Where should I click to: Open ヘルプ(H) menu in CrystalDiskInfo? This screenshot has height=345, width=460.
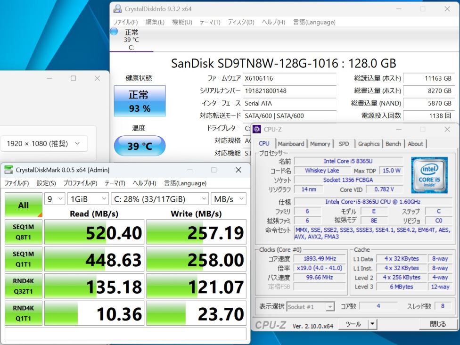coord(273,22)
